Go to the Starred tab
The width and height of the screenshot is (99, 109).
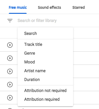pos(79,7)
